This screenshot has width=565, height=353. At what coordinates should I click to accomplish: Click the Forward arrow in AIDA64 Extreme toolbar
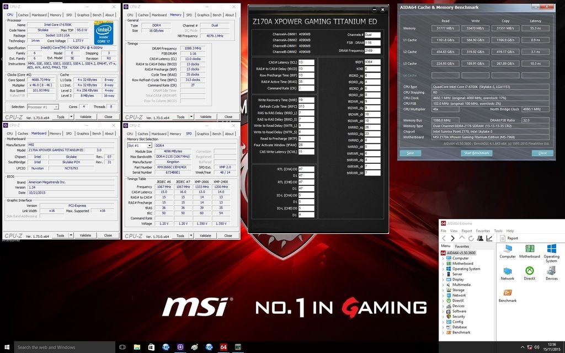pyautogui.click(x=452, y=238)
